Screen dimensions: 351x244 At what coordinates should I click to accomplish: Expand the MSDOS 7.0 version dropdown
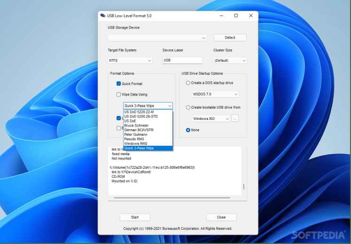[x=216, y=94]
